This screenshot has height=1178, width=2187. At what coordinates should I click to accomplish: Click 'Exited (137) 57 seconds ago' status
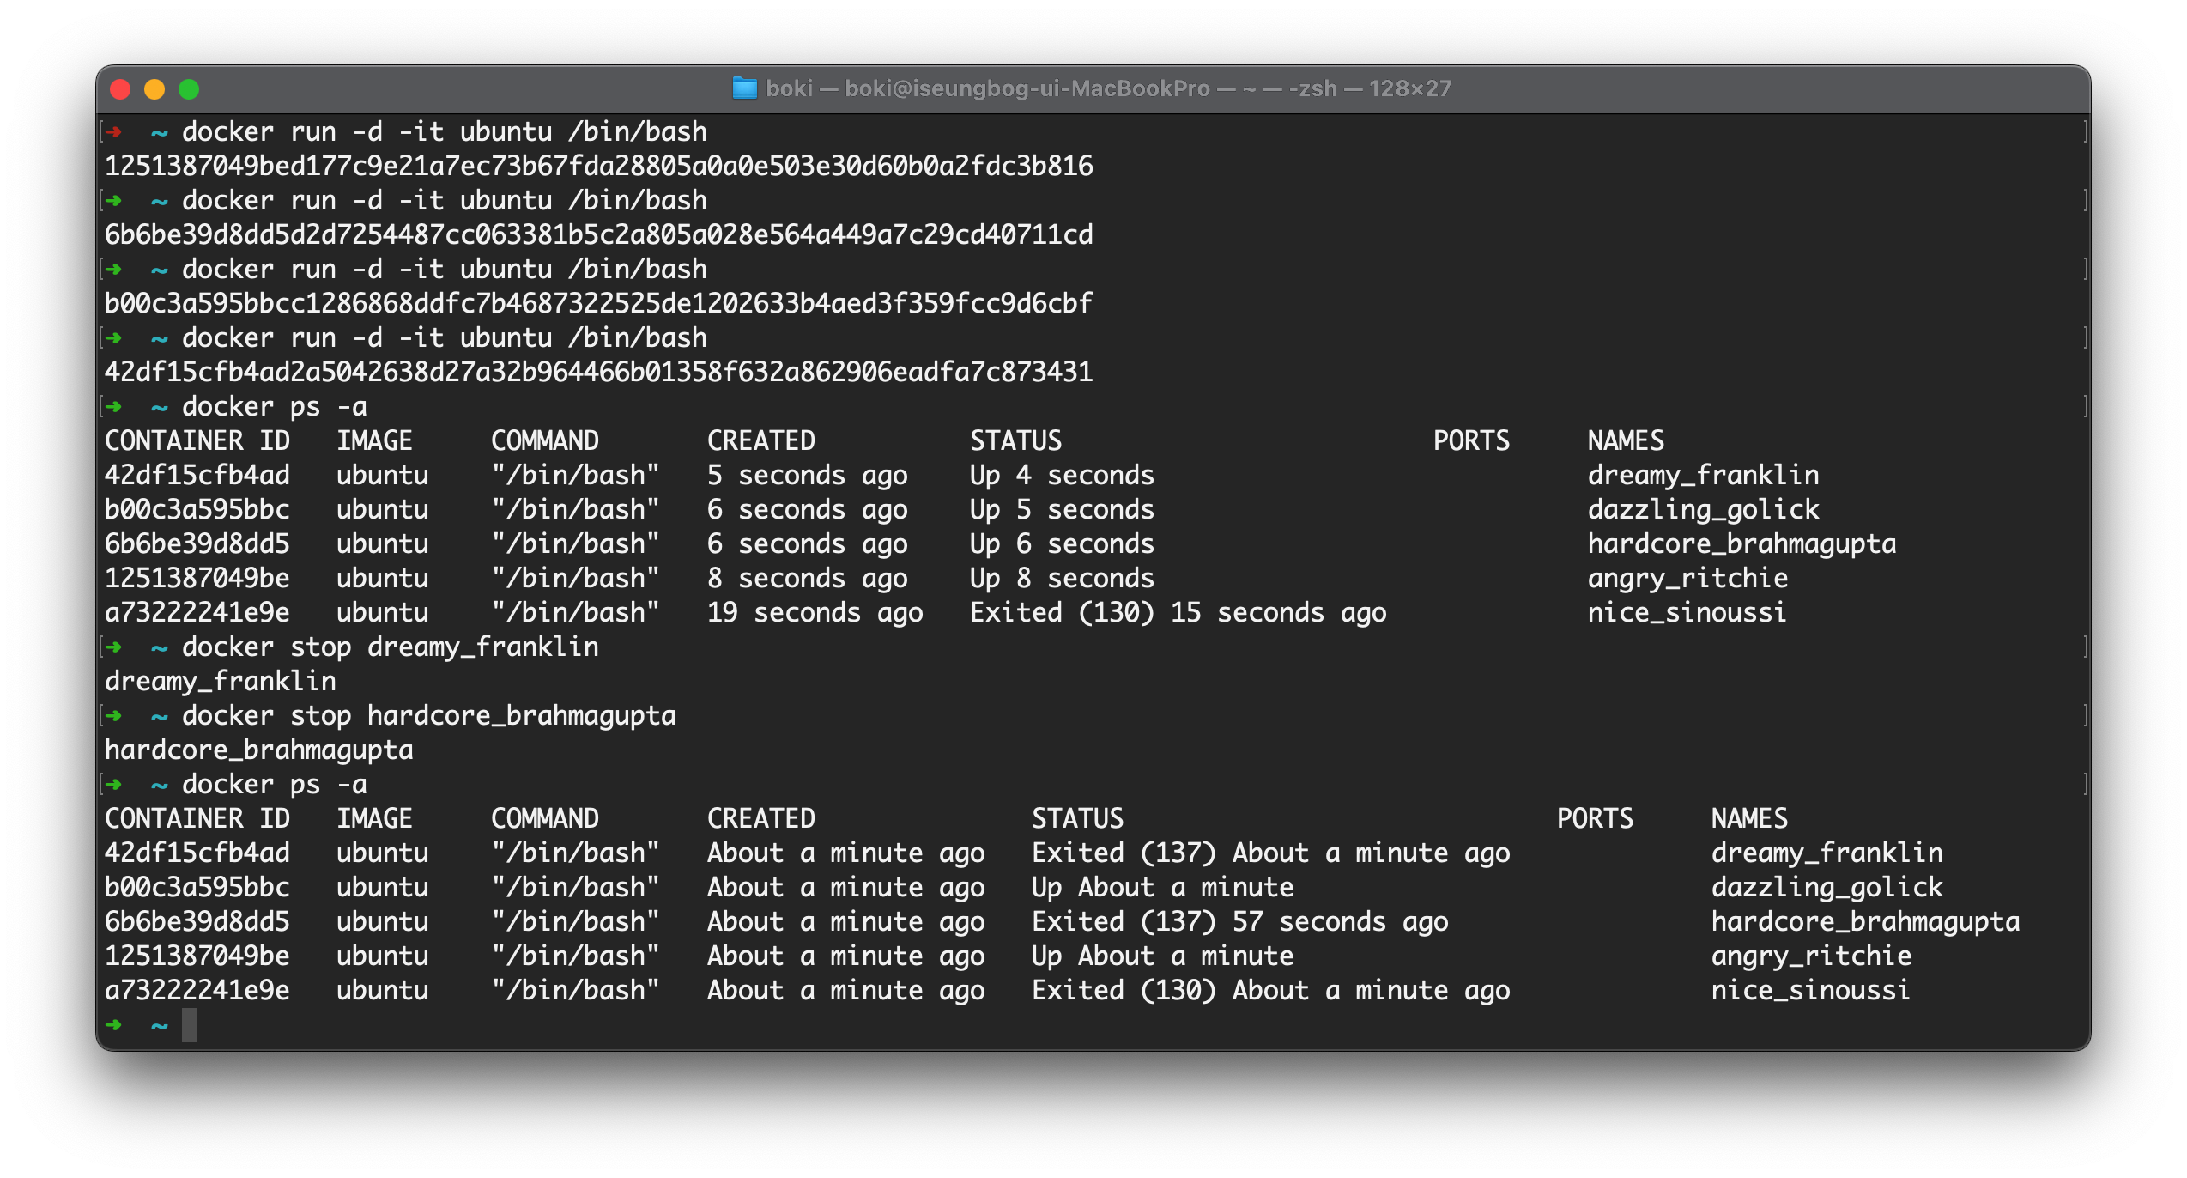click(x=1239, y=921)
